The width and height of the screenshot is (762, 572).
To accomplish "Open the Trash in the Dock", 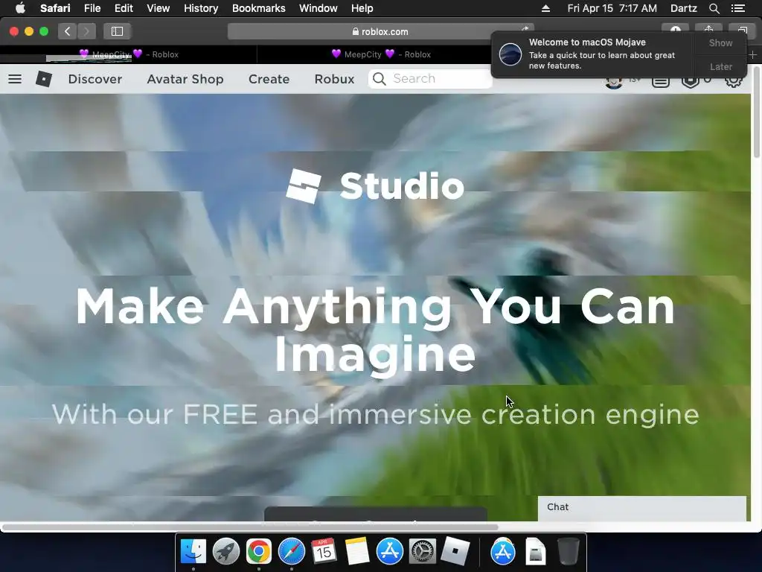I will [x=568, y=552].
